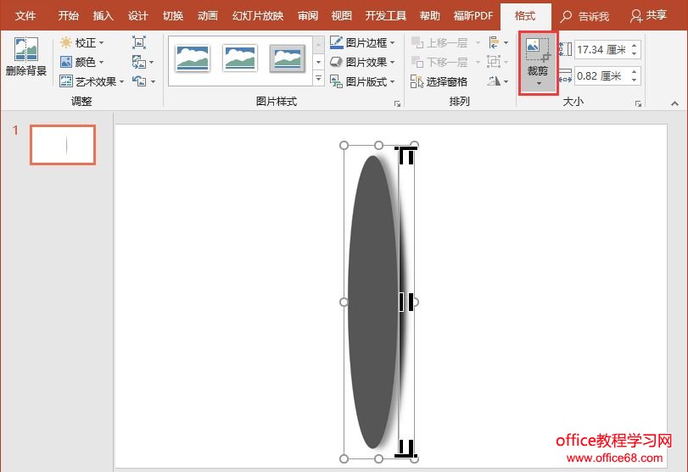Expand the picture styles gallery
The height and width of the screenshot is (472, 688).
click(319, 81)
